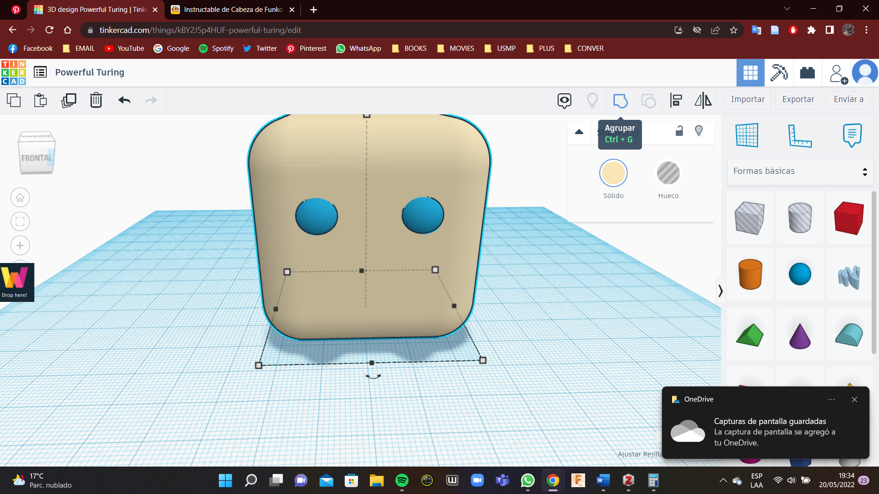Screen dimensions: 879x494
Task: Collapse the shape inspector panel arrow
Action: tap(579, 132)
